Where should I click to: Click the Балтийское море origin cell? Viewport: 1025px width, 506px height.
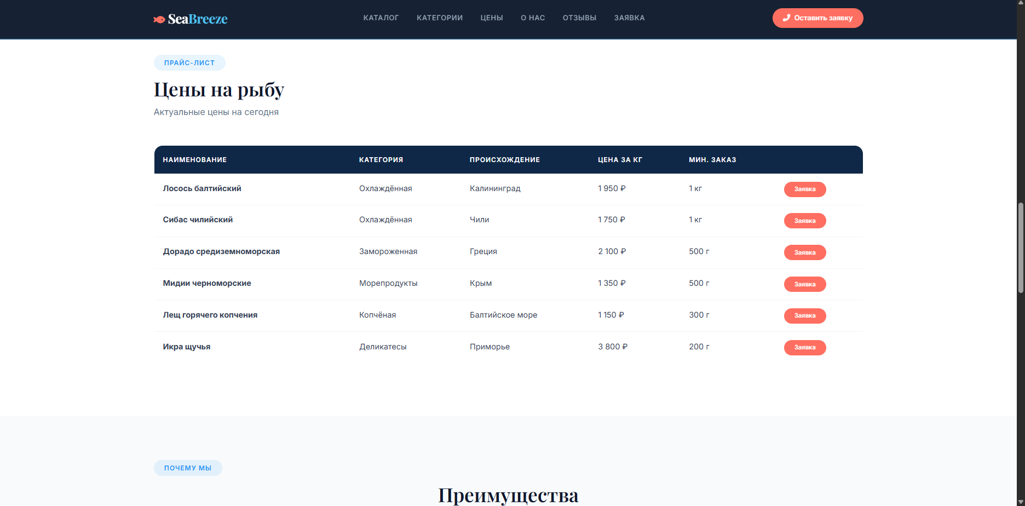pos(504,315)
